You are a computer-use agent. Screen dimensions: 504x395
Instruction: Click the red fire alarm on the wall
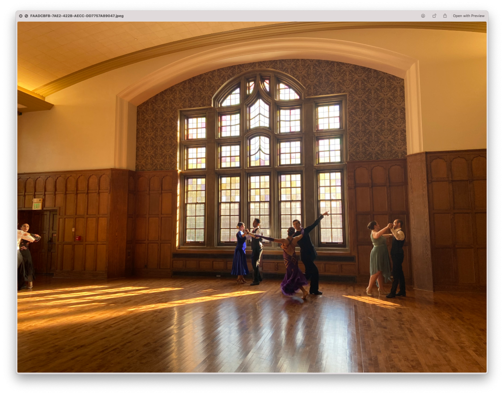pyautogui.click(x=78, y=238)
